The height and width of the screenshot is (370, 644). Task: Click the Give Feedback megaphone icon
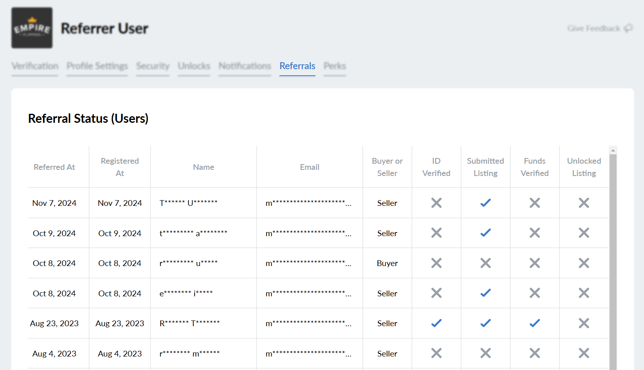pos(628,28)
